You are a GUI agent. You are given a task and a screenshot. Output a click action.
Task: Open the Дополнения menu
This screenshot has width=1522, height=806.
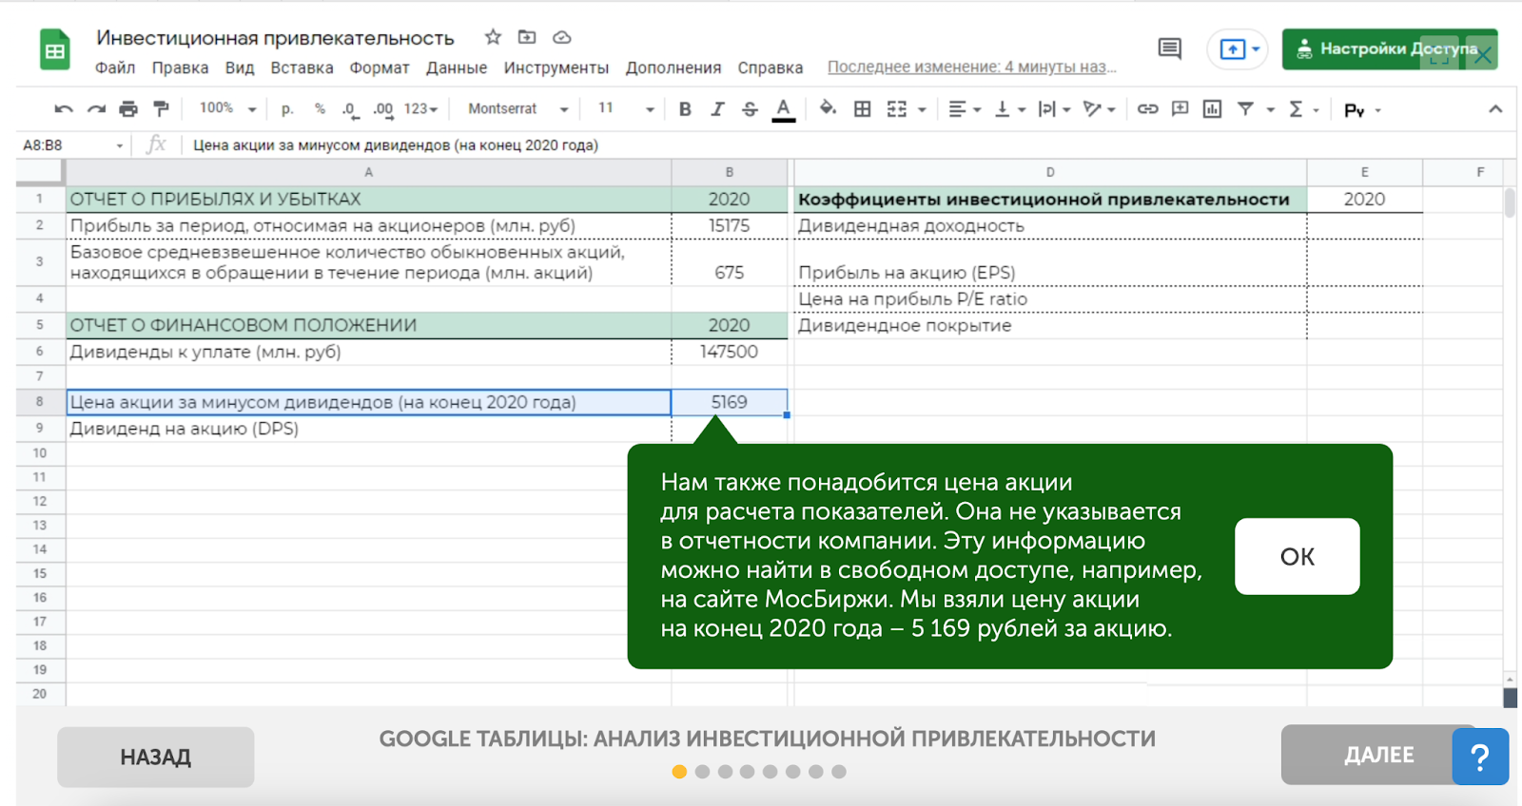673,67
